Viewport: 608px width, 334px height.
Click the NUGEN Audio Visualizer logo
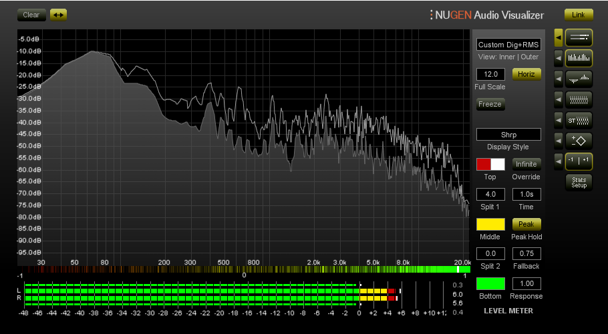pyautogui.click(x=487, y=15)
